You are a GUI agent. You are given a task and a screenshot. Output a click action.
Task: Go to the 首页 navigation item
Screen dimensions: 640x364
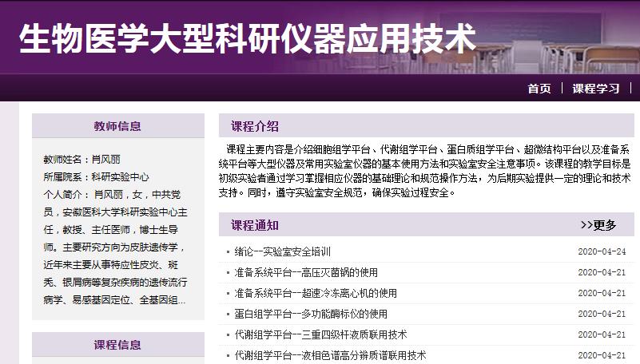click(539, 89)
